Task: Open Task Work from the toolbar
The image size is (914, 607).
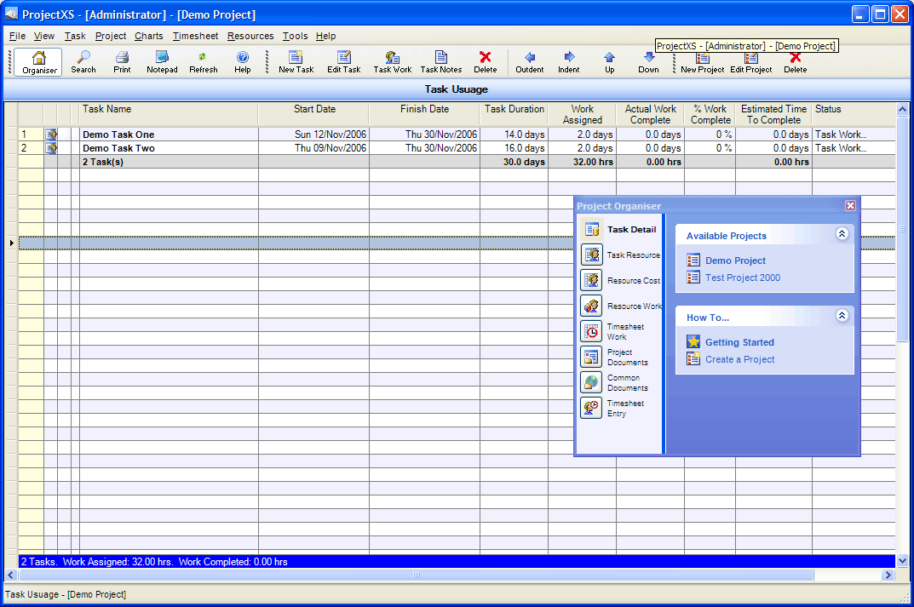Action: pyautogui.click(x=392, y=60)
